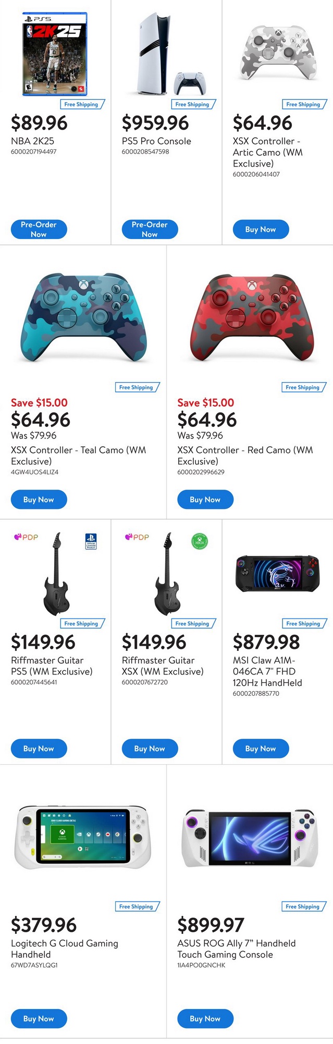The width and height of the screenshot is (333, 1044).
Task: Click the green Xbox badge on Riffmaster guitar
Action: 200,541
